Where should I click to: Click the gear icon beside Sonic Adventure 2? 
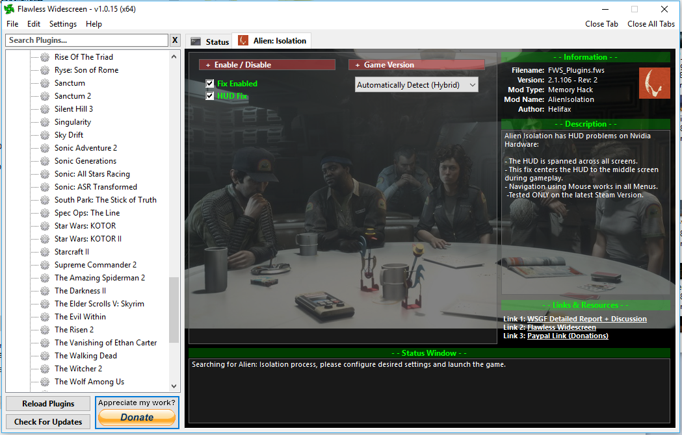coord(45,148)
